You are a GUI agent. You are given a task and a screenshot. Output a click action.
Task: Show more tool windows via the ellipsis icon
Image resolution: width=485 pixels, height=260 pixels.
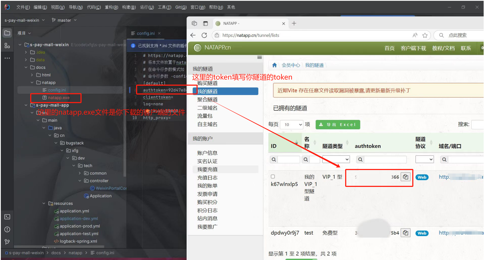tap(7, 58)
